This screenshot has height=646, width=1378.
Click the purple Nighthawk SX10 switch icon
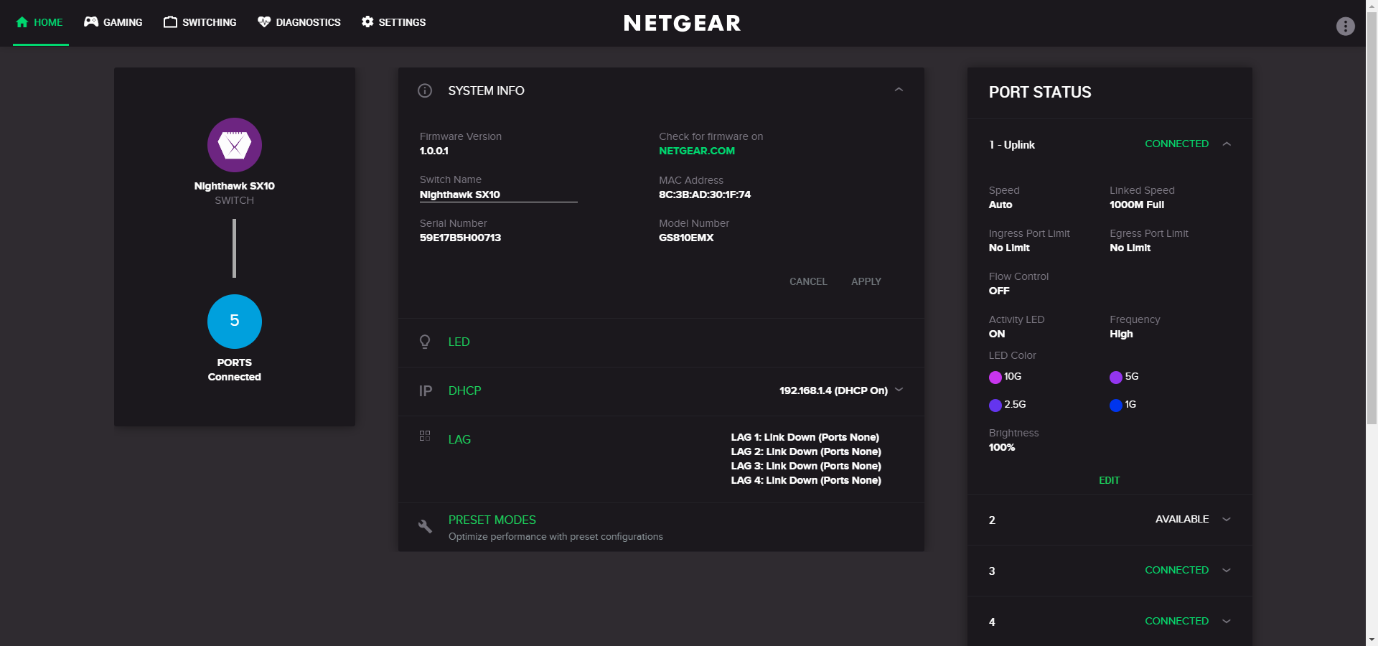point(235,145)
